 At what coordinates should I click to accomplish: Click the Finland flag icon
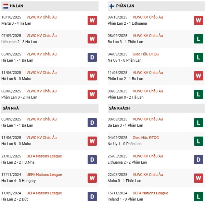[x=112, y=6]
